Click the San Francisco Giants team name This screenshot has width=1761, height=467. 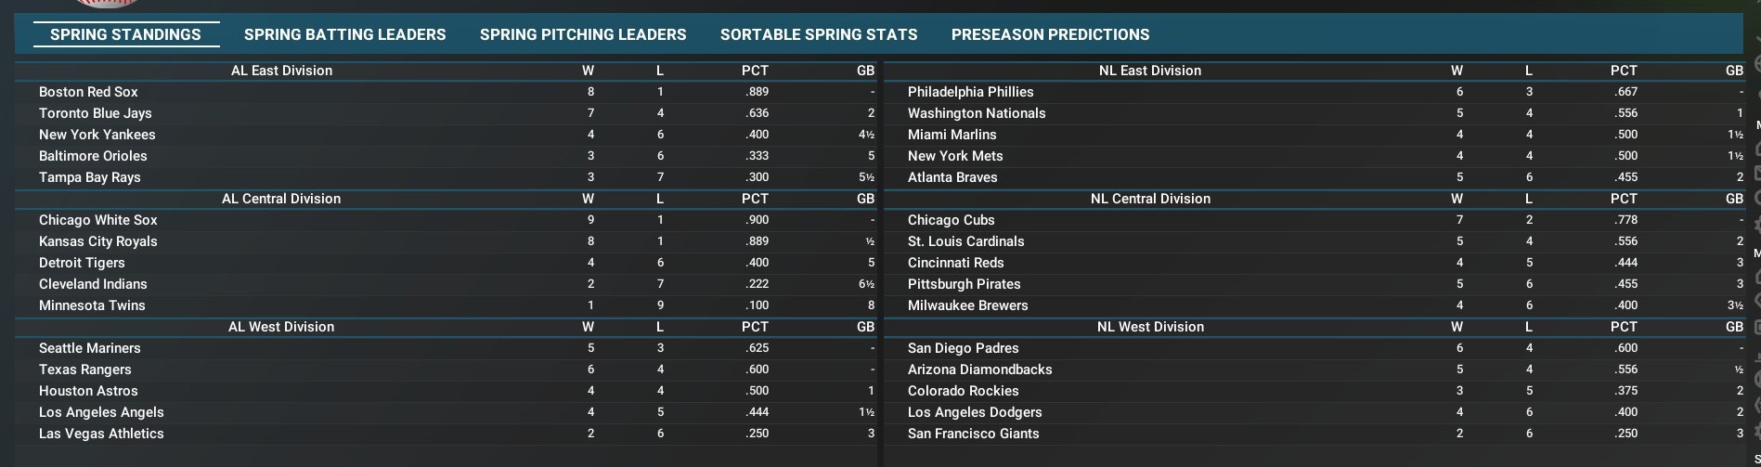pyautogui.click(x=973, y=434)
